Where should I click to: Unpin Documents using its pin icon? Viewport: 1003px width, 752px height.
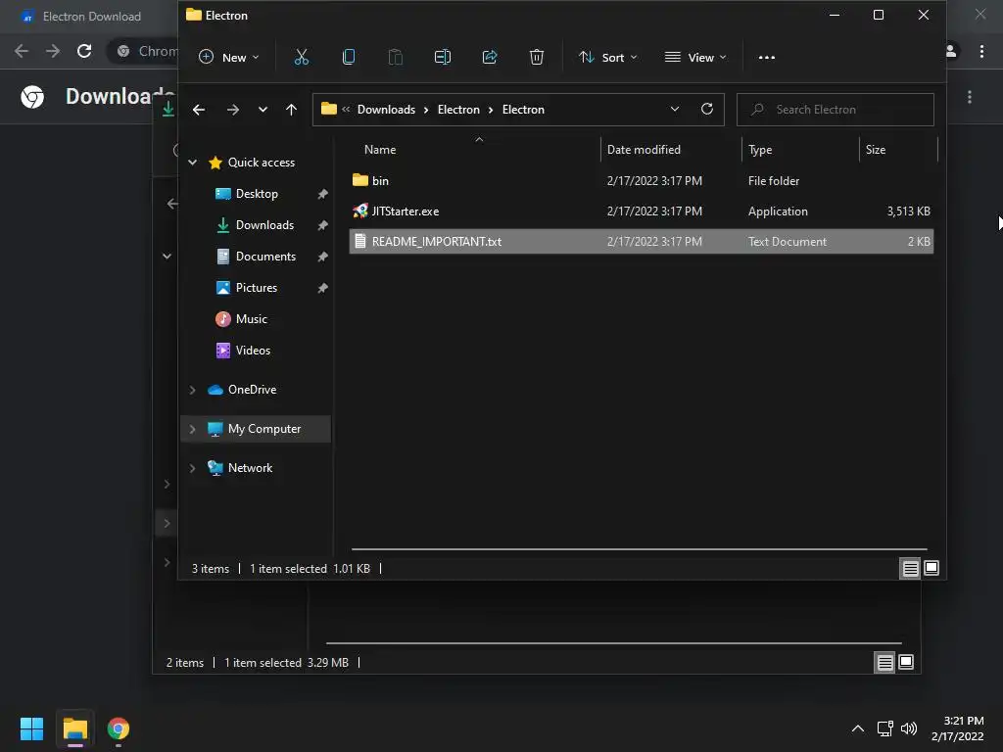point(322,257)
